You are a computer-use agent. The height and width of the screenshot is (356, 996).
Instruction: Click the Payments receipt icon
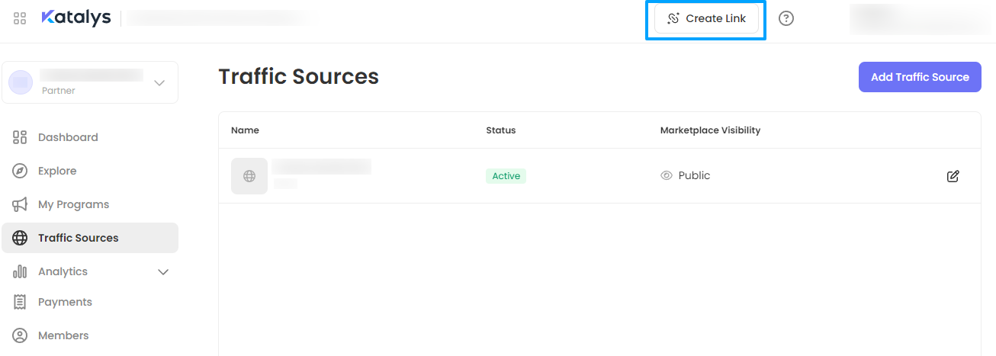[x=21, y=302]
